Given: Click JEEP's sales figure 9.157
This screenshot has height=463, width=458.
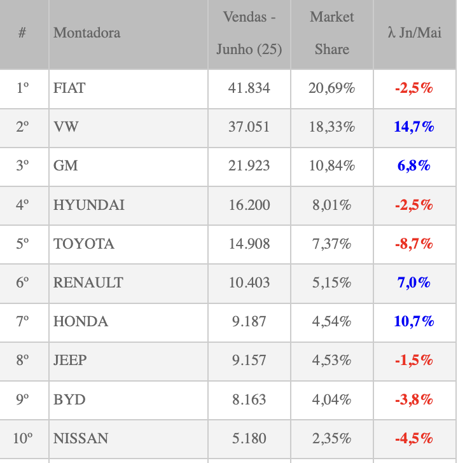Looking at the screenshot, I should coord(249,361).
